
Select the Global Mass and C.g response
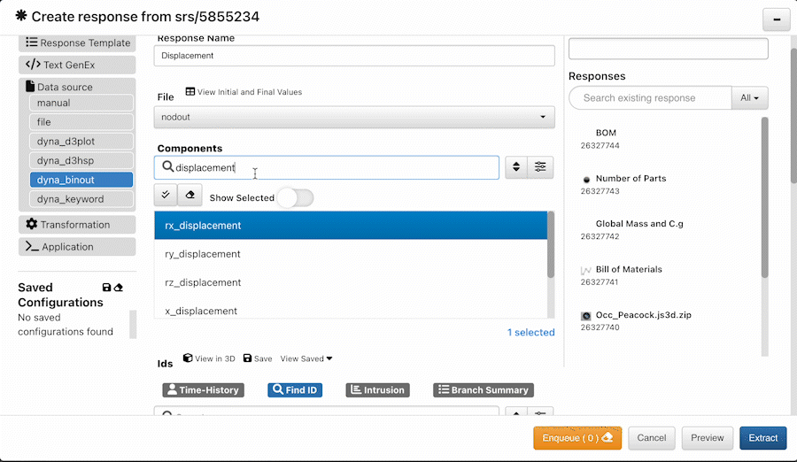(x=639, y=224)
